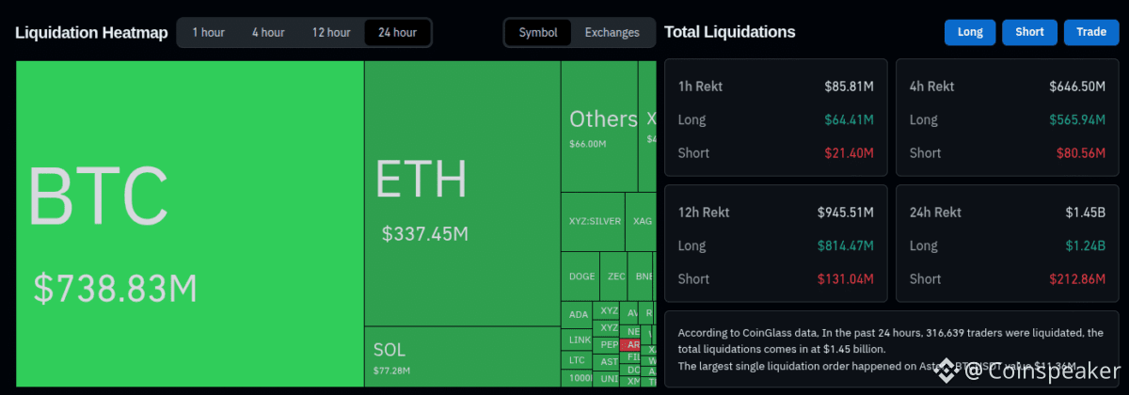
Task: Choose the 12 hour timeframe tab
Action: (331, 33)
